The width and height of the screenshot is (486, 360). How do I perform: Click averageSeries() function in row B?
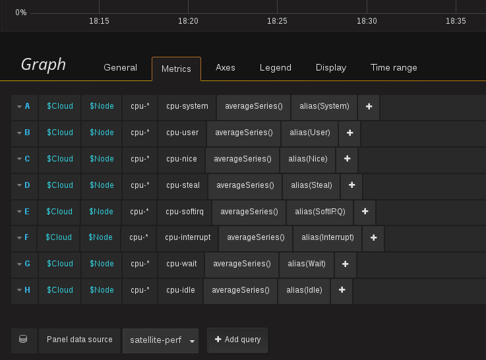pos(243,133)
